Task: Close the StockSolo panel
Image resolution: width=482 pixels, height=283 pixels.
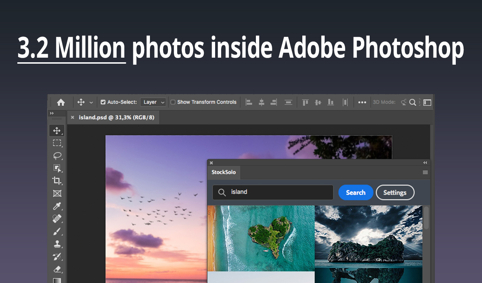Action: pyautogui.click(x=211, y=163)
